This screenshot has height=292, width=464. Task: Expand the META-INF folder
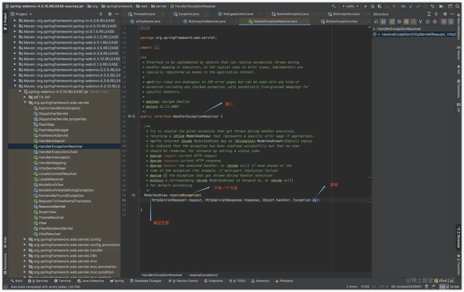pos(25,97)
